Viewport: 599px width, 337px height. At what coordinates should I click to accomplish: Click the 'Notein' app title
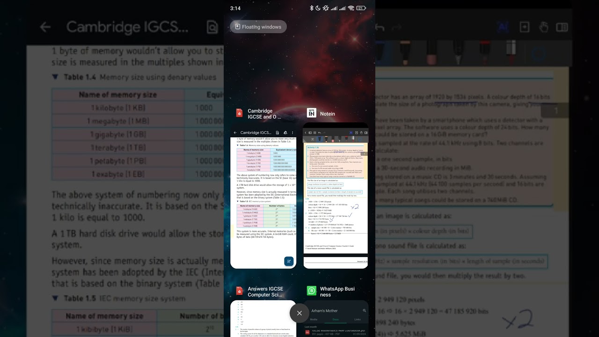(328, 114)
